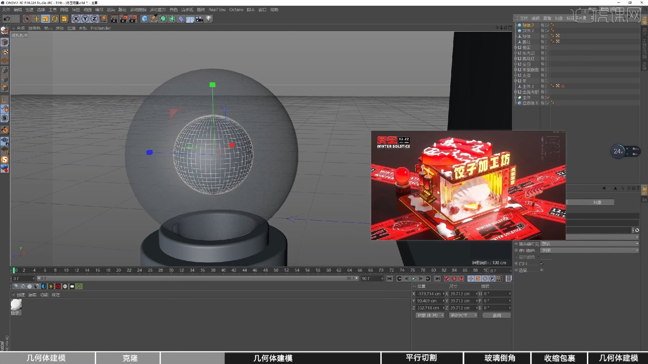Open the Deformer bend icon
Screen dimensions: 648x364
(181, 19)
